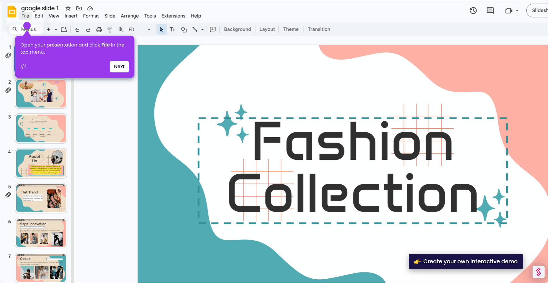548x283 pixels.
Task: Click the Redo icon
Action: pos(88,30)
